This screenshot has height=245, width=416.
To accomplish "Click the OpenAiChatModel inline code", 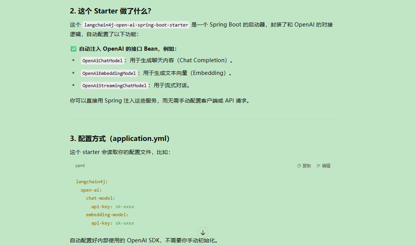I will click(102, 61).
